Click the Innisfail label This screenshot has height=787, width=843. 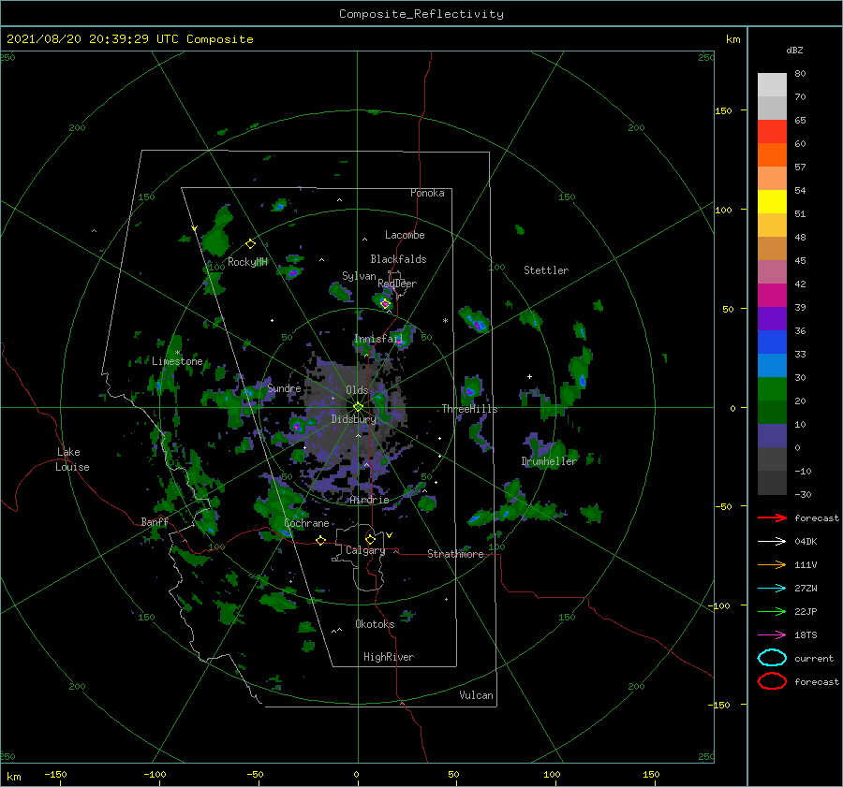(378, 339)
